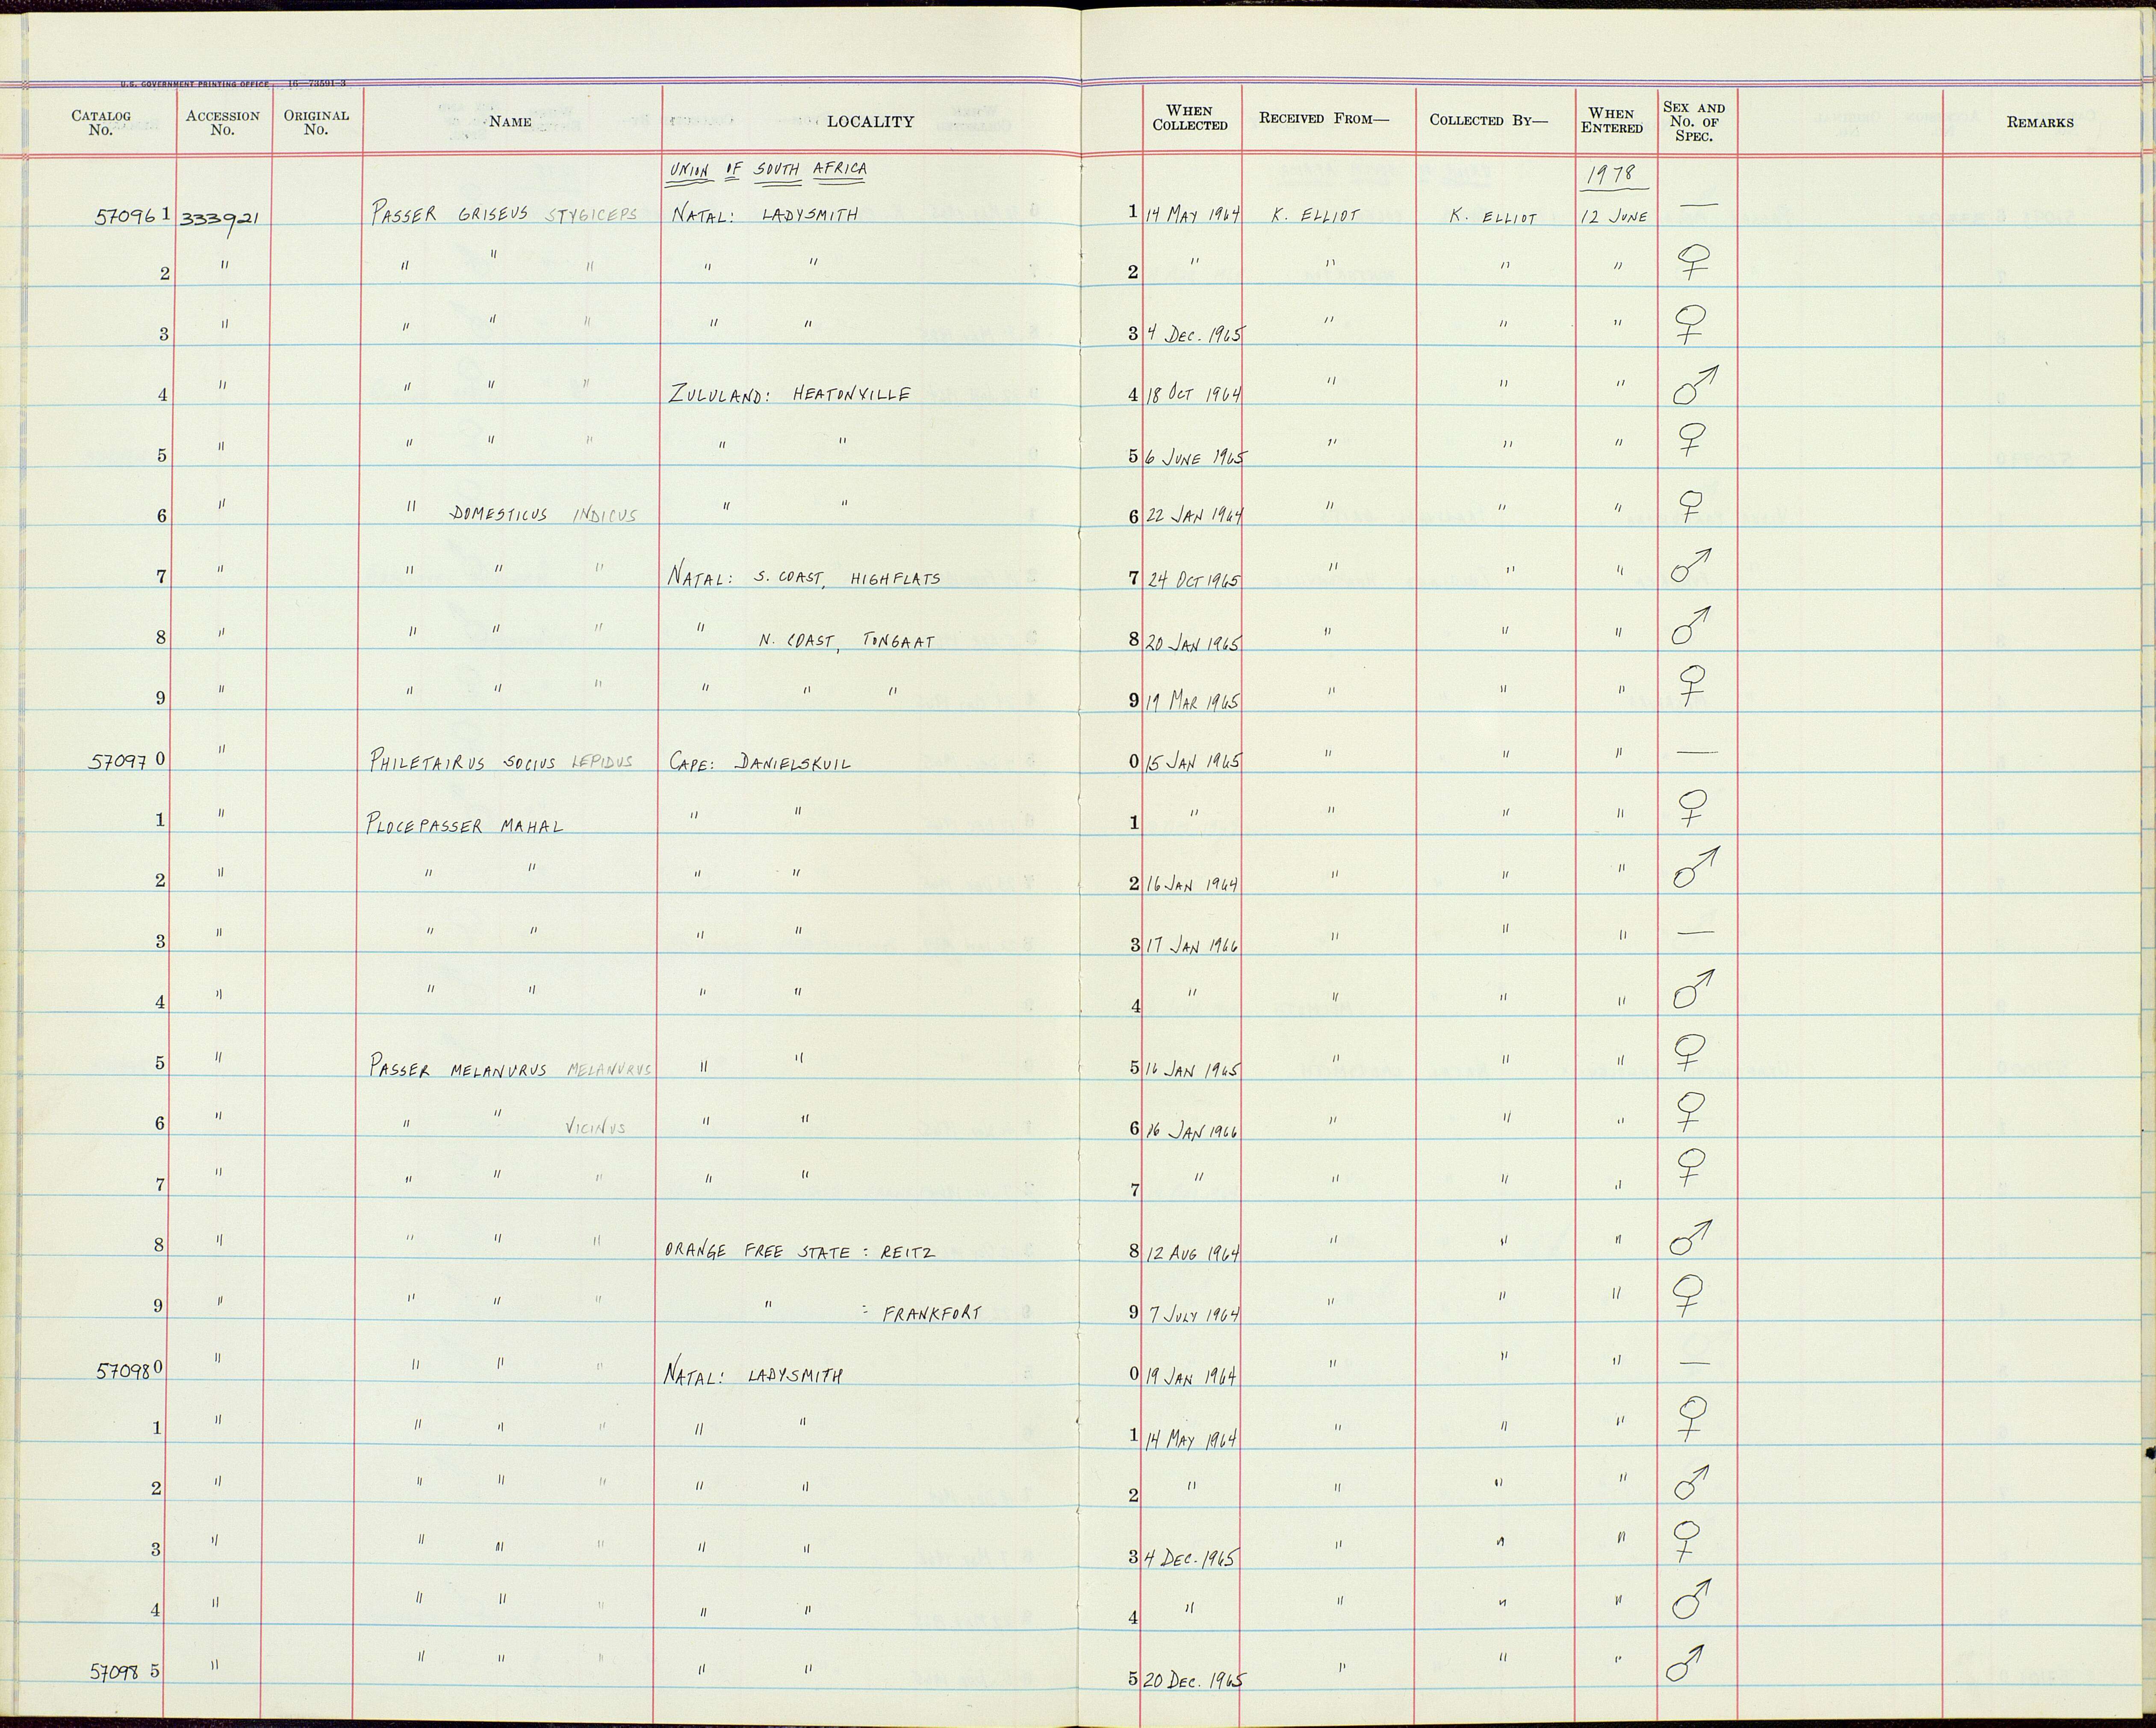Select locality 'Cape: Danielskuil'
Screen dimensions: 2156x1728
point(760,762)
